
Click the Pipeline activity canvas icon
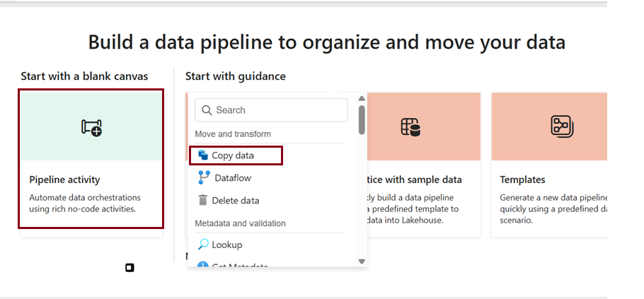[91, 127]
